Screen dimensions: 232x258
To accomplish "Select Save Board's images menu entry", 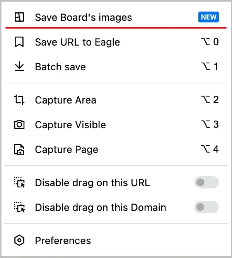I will [x=116, y=17].
